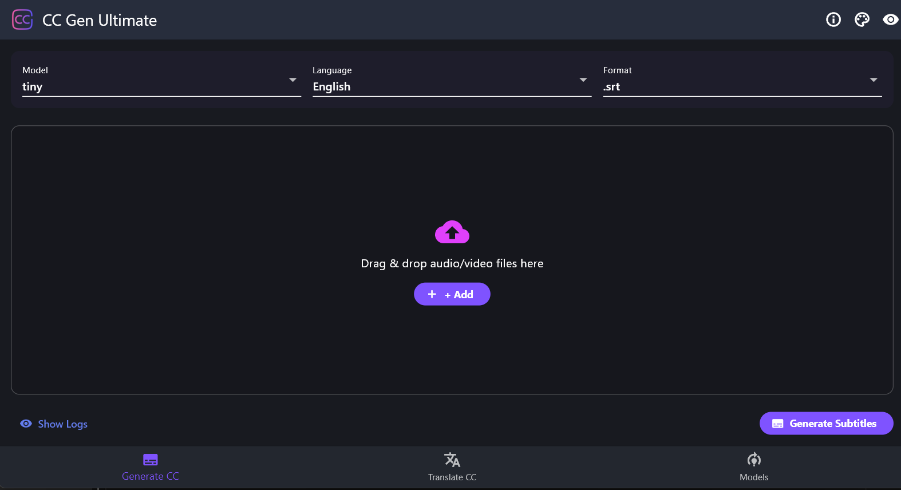Viewport: 901px width, 490px height.
Task: Expand the Format dropdown showing .srt
Action: click(x=742, y=80)
